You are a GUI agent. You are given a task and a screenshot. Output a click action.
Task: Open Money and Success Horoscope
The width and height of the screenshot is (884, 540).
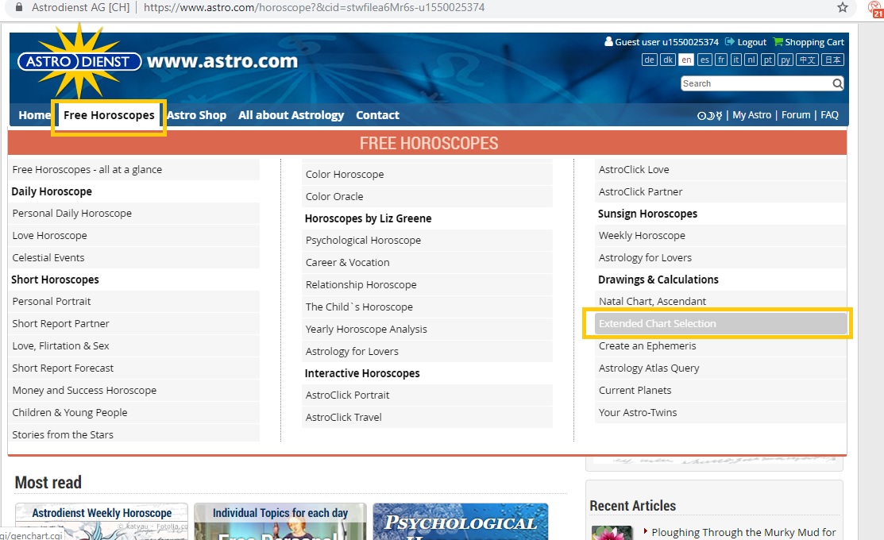[x=134, y=390]
